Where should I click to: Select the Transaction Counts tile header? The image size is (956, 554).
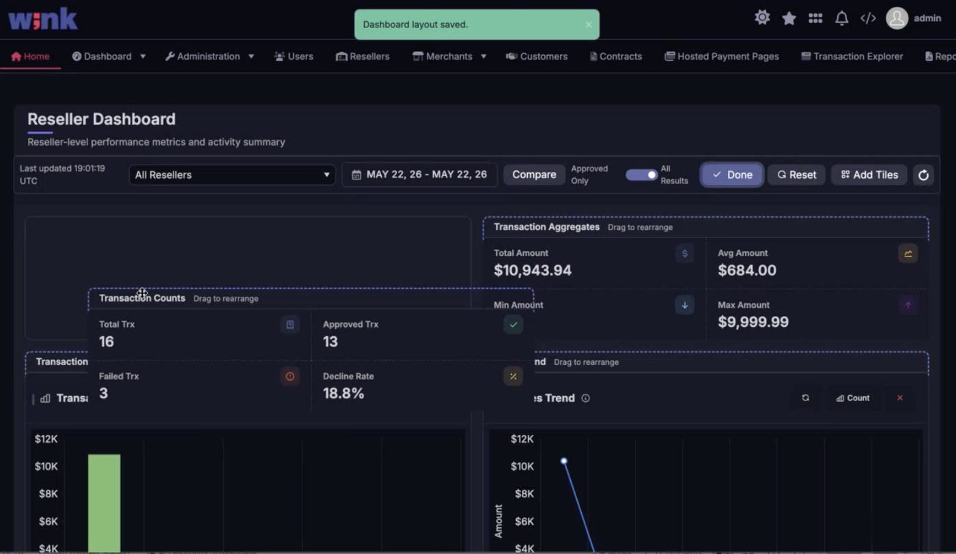pyautogui.click(x=311, y=298)
